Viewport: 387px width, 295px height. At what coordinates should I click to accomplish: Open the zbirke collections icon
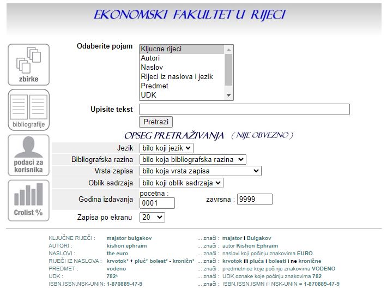(x=28, y=64)
